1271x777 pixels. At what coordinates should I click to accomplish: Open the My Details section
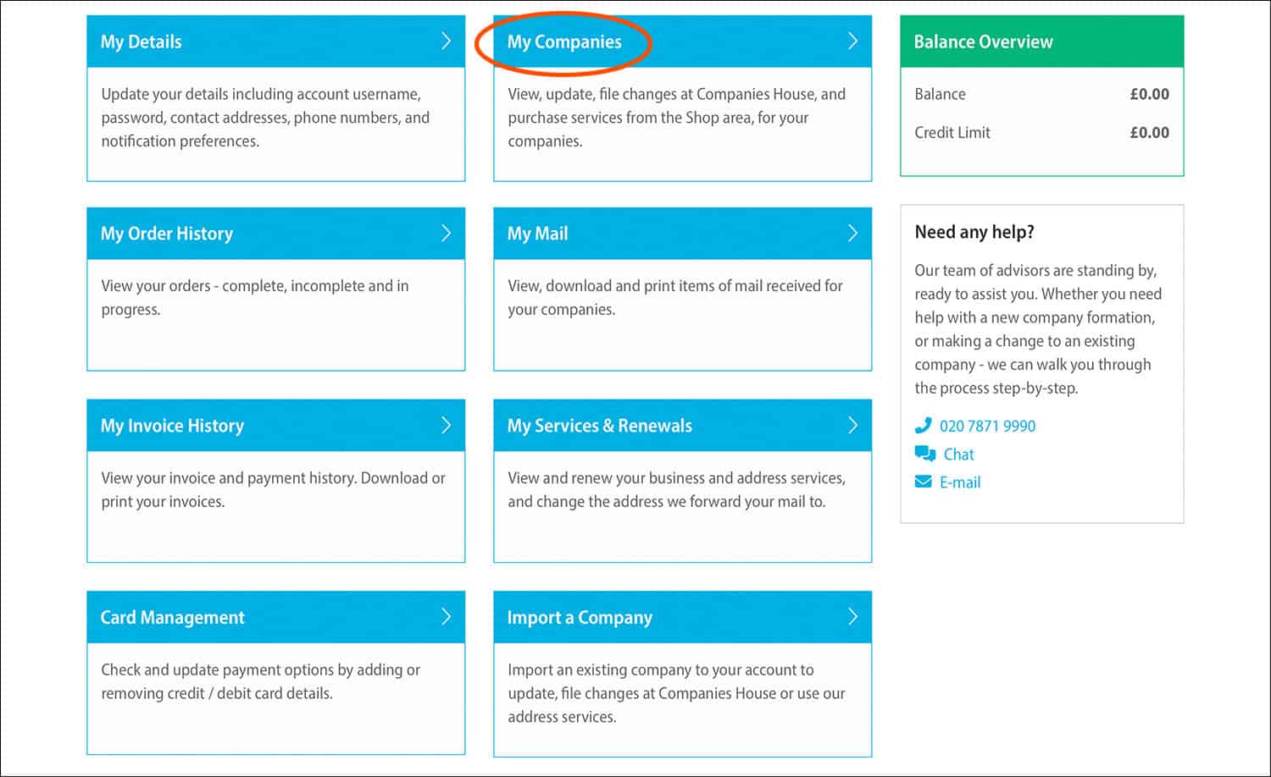click(x=141, y=41)
